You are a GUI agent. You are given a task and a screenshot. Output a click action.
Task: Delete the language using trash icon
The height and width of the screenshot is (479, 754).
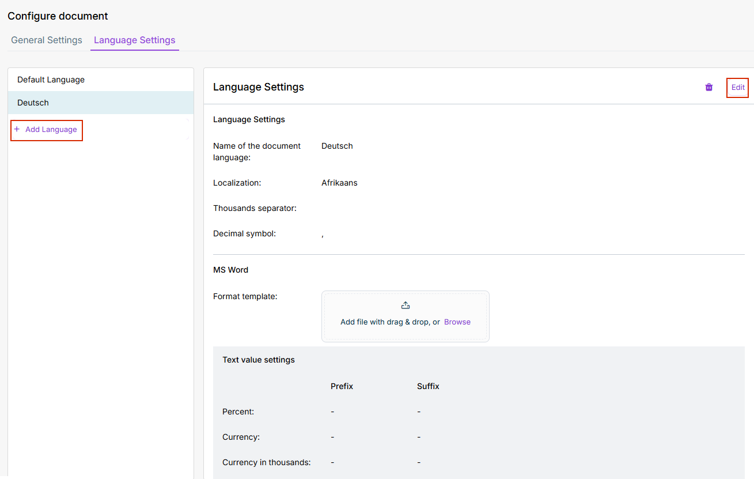click(x=709, y=87)
